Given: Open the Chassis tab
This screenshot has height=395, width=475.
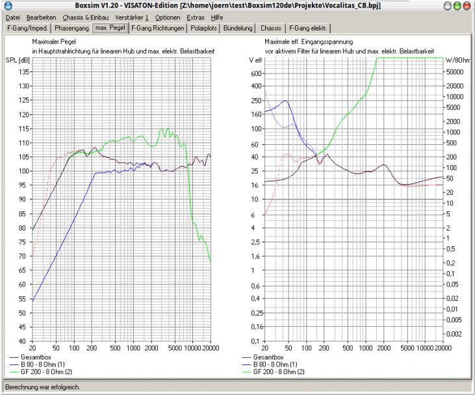Looking at the screenshot, I should [270, 29].
